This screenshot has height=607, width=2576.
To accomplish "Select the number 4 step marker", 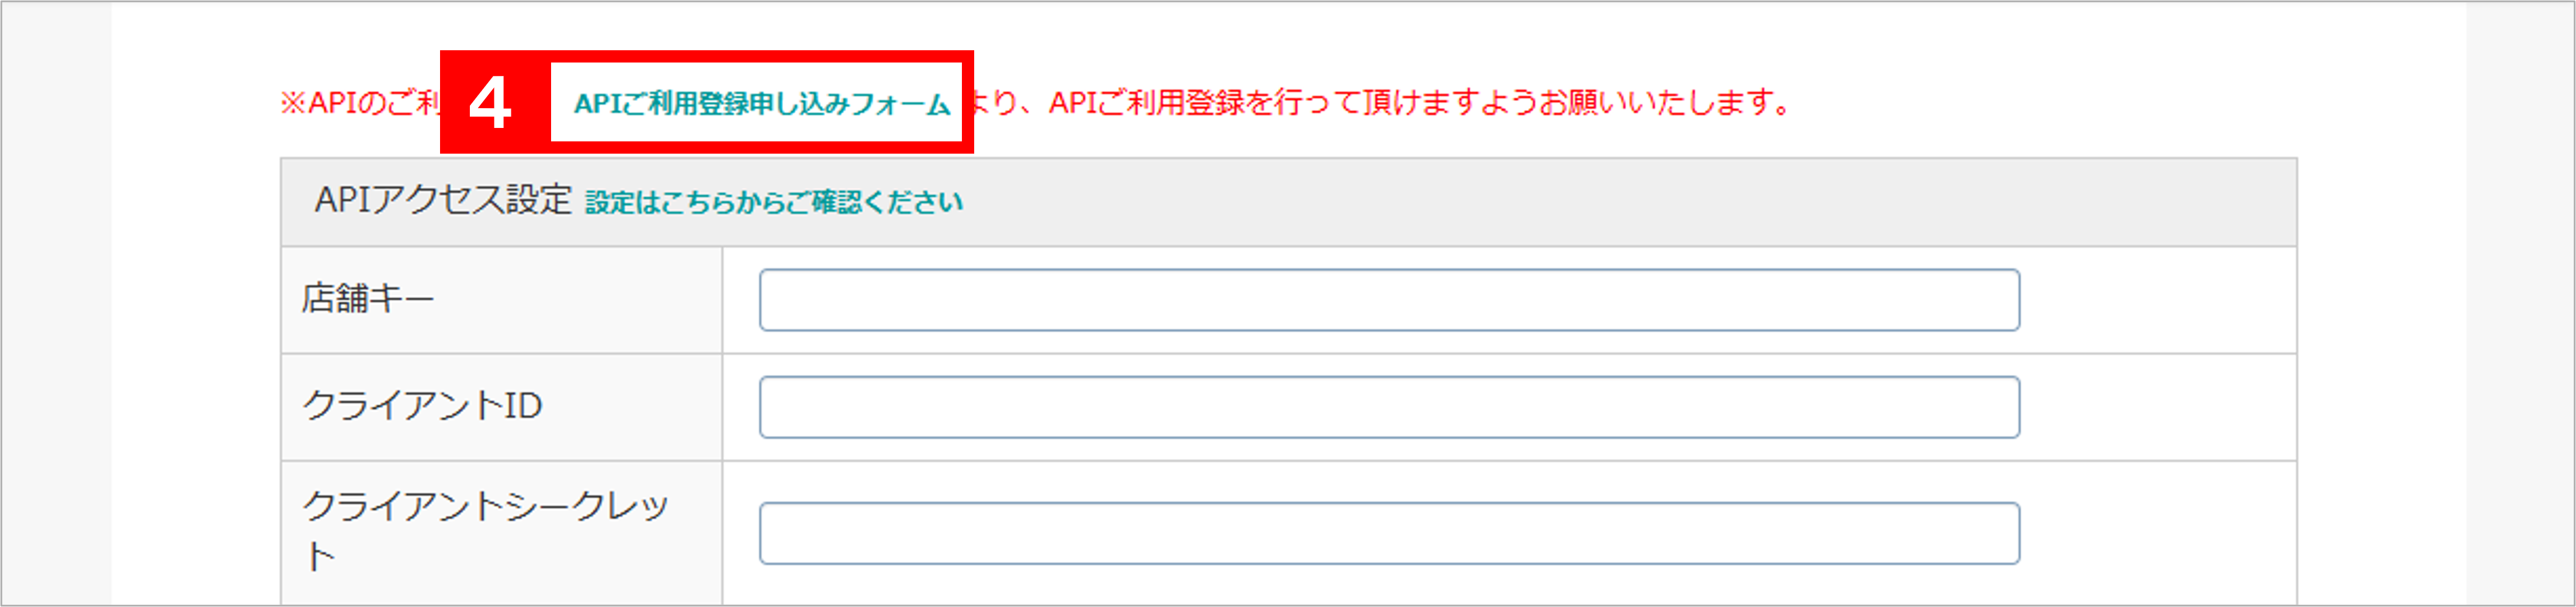I will click(x=491, y=103).
